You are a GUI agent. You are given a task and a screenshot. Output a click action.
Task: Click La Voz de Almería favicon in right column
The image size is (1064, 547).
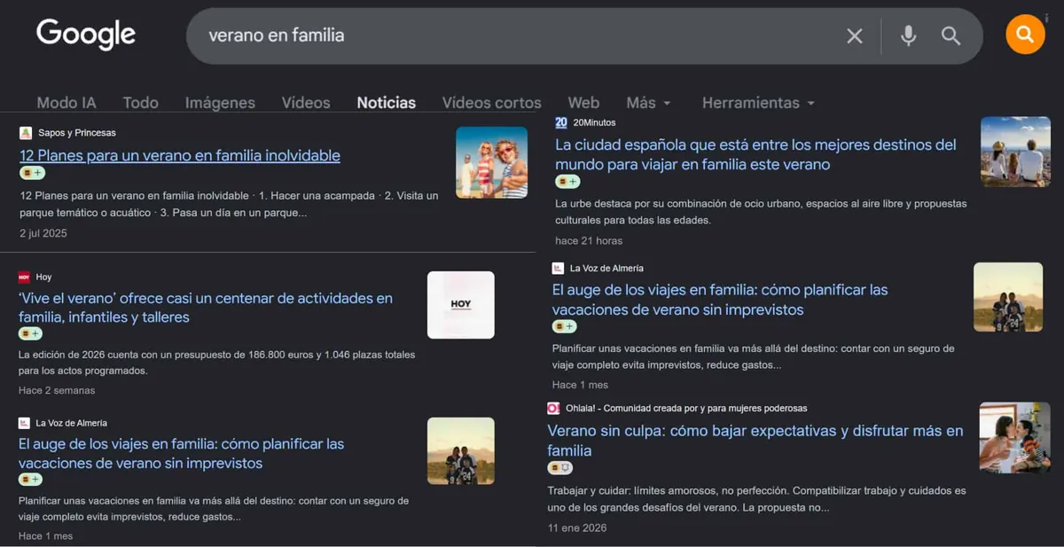point(558,268)
